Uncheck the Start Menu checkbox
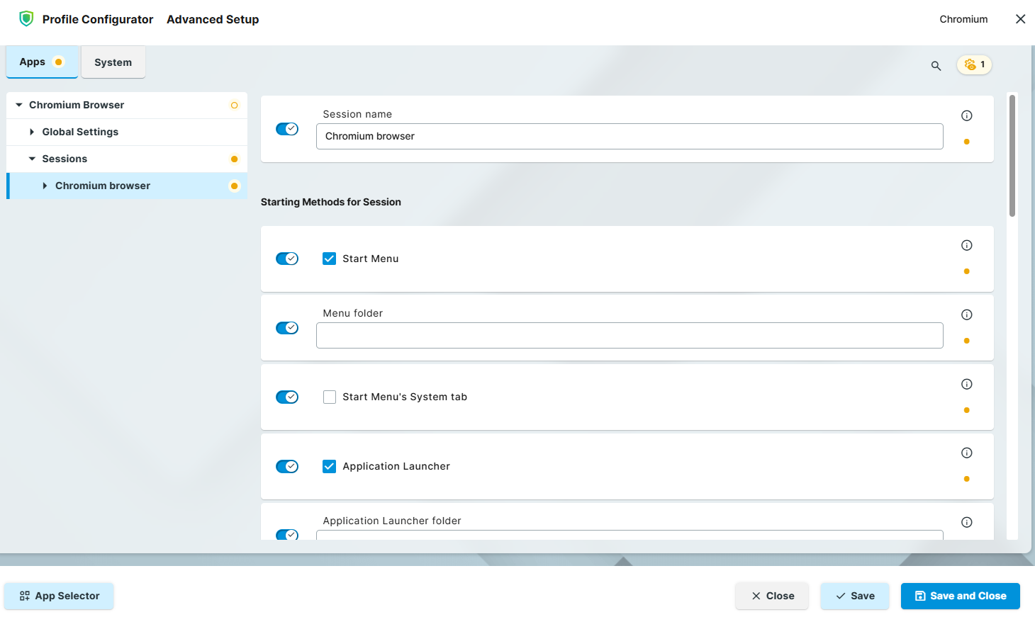This screenshot has height=617, width=1035. pos(329,259)
